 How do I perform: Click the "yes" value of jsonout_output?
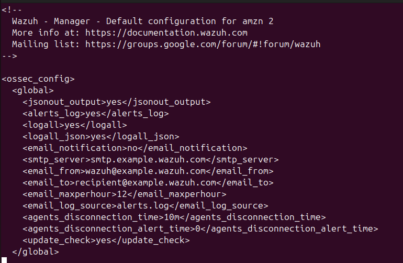[x=114, y=102]
